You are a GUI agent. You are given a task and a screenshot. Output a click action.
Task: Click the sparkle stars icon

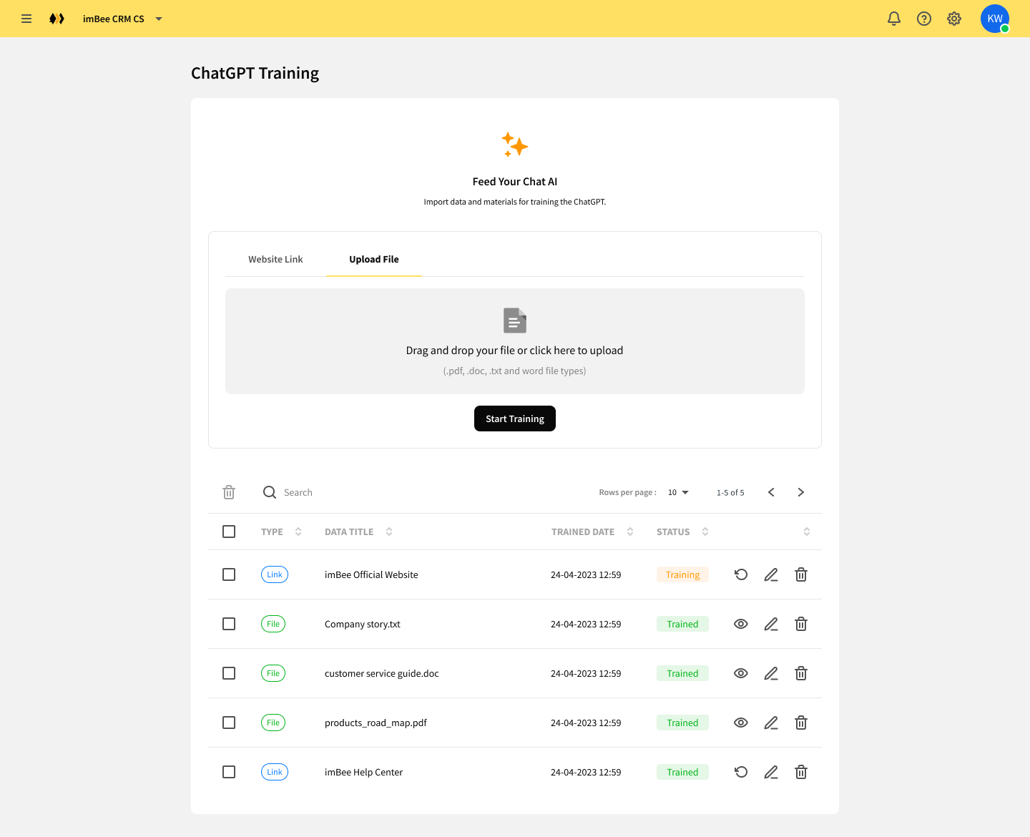click(514, 145)
